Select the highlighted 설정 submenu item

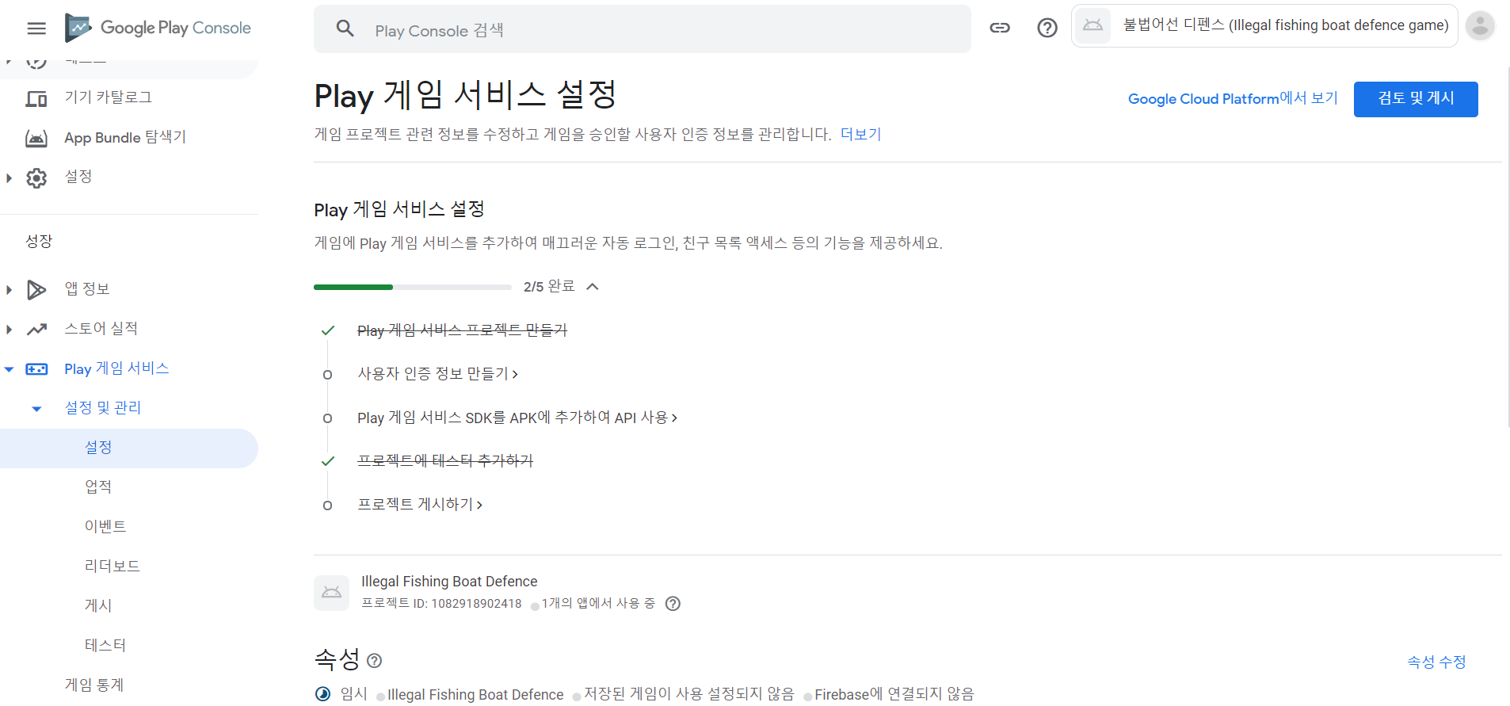coord(129,448)
